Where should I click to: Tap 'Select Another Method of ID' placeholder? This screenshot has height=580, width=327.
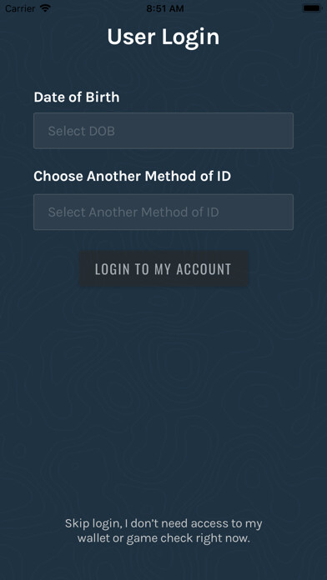[133, 212]
